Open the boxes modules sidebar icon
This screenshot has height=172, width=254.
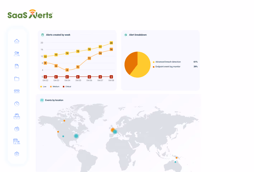click(x=17, y=116)
